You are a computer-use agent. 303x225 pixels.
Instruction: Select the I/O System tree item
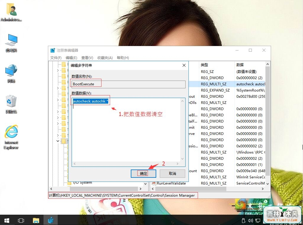coord(83,182)
